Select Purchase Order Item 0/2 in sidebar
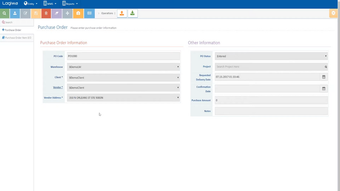340x191 pixels. click(x=17, y=38)
